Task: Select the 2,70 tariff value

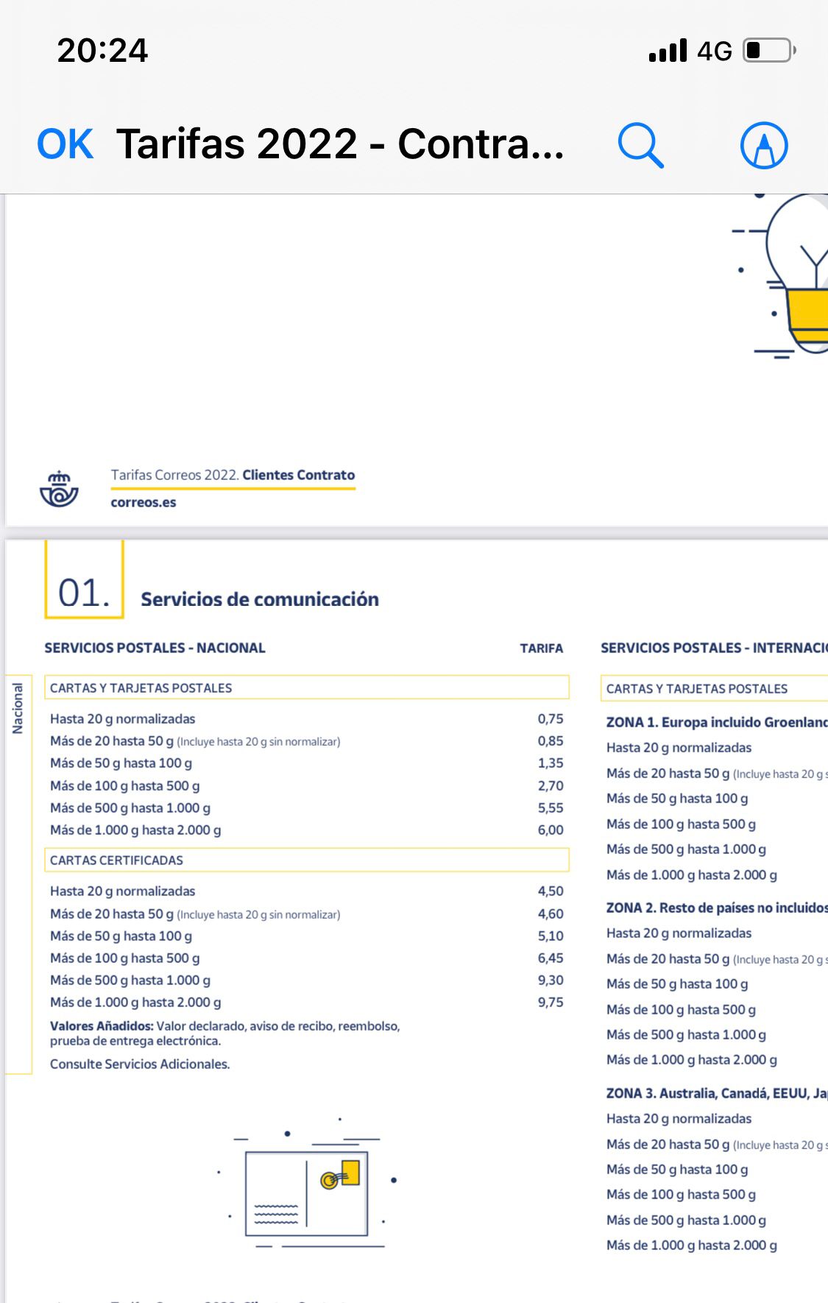Action: click(x=551, y=786)
